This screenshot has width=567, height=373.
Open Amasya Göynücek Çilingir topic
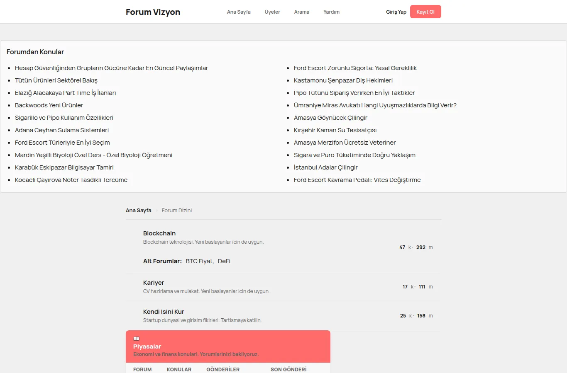tap(330, 118)
